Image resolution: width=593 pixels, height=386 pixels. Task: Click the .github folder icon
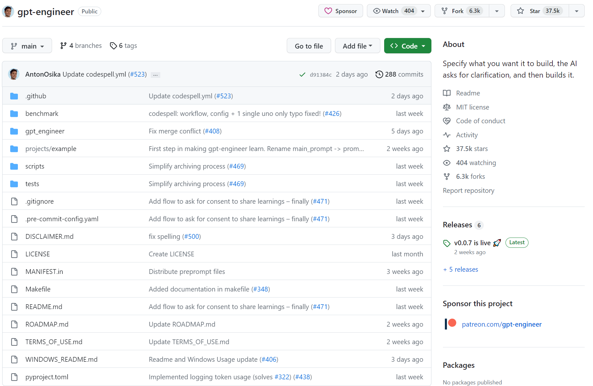(14, 96)
